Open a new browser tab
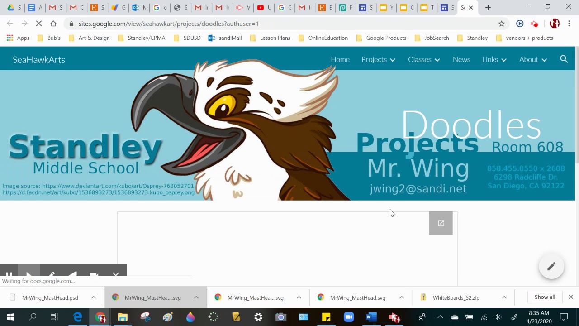The height and width of the screenshot is (326, 579). point(488,8)
